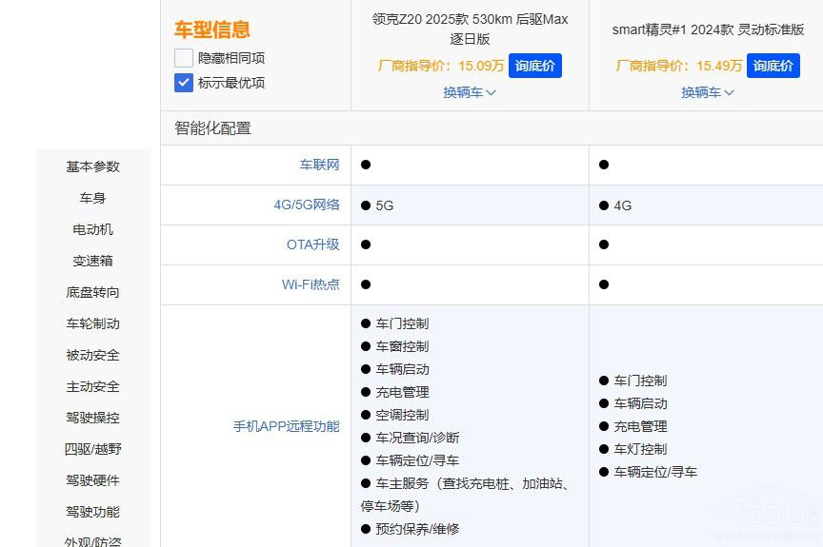The width and height of the screenshot is (823, 547).
Task: Open 被动安全 sidebar entry
Action: point(93,355)
